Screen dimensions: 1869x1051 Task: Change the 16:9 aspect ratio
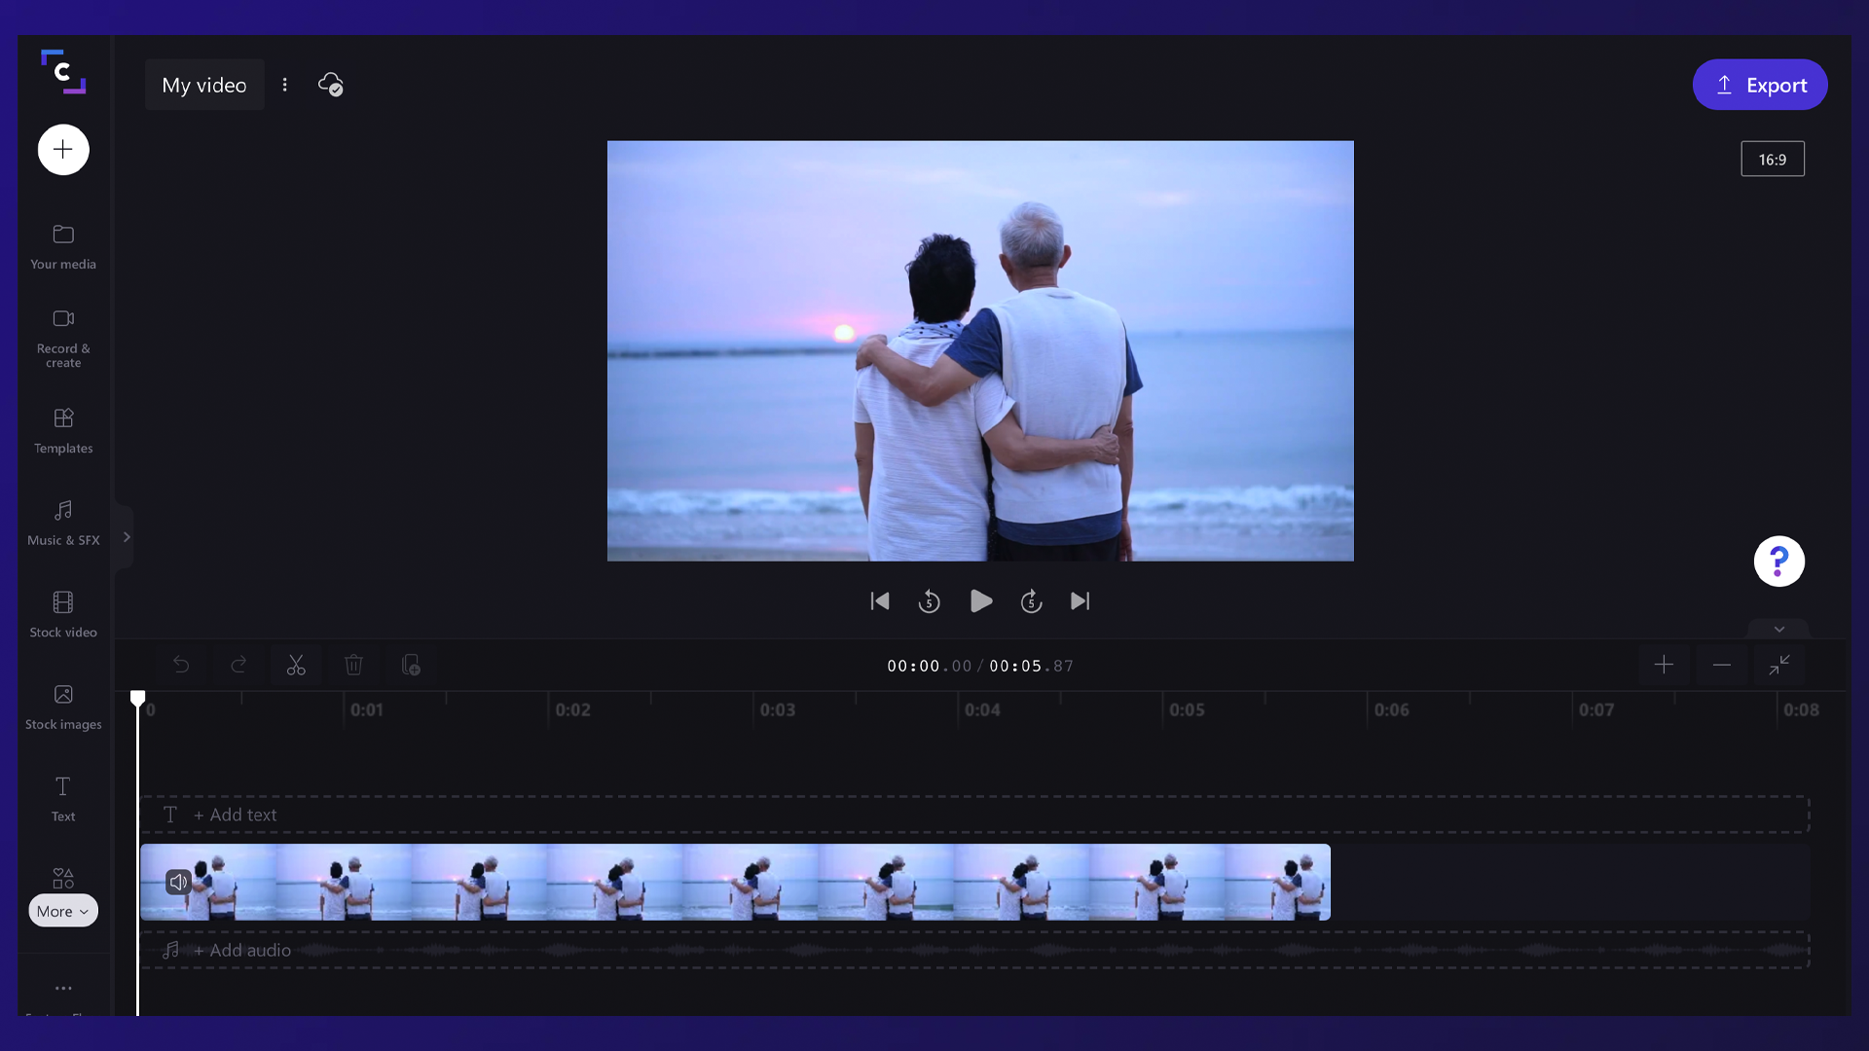[1772, 160]
